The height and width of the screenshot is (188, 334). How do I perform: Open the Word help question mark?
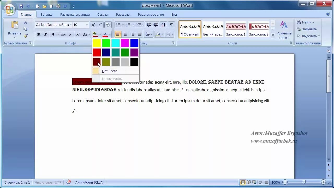coord(328,14)
